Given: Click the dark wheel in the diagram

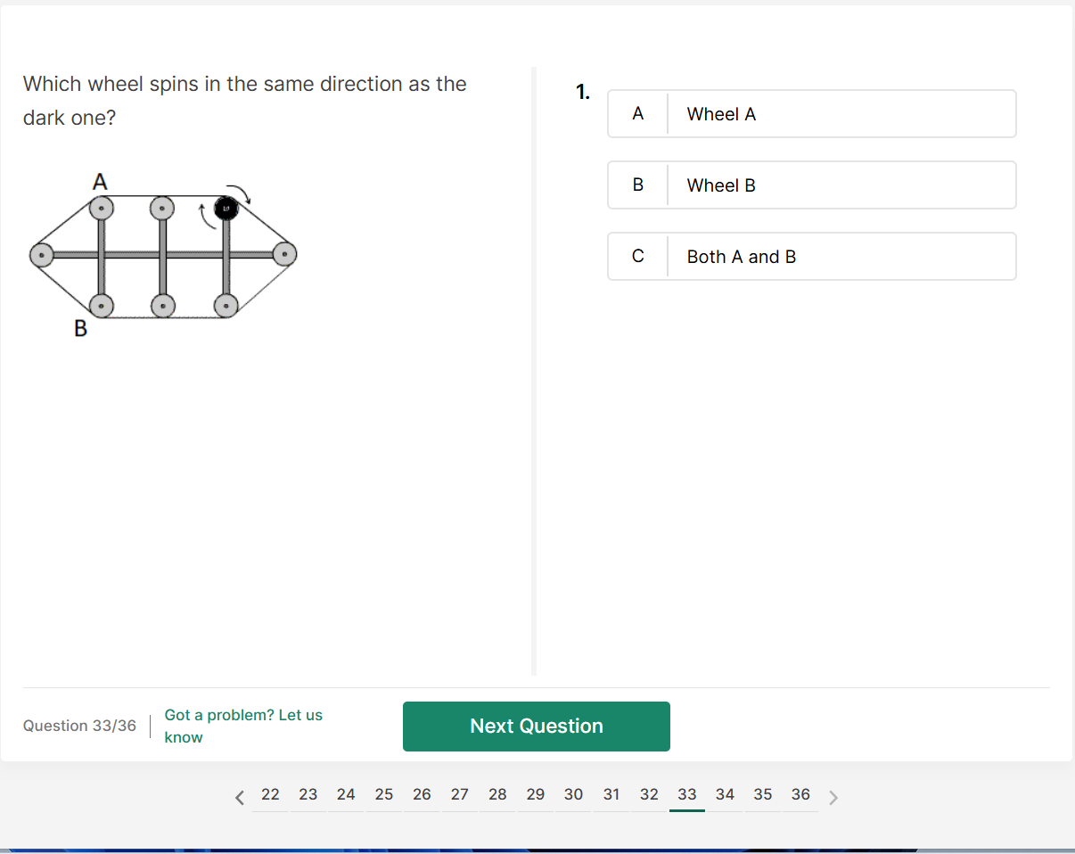Looking at the screenshot, I should pos(226,208).
